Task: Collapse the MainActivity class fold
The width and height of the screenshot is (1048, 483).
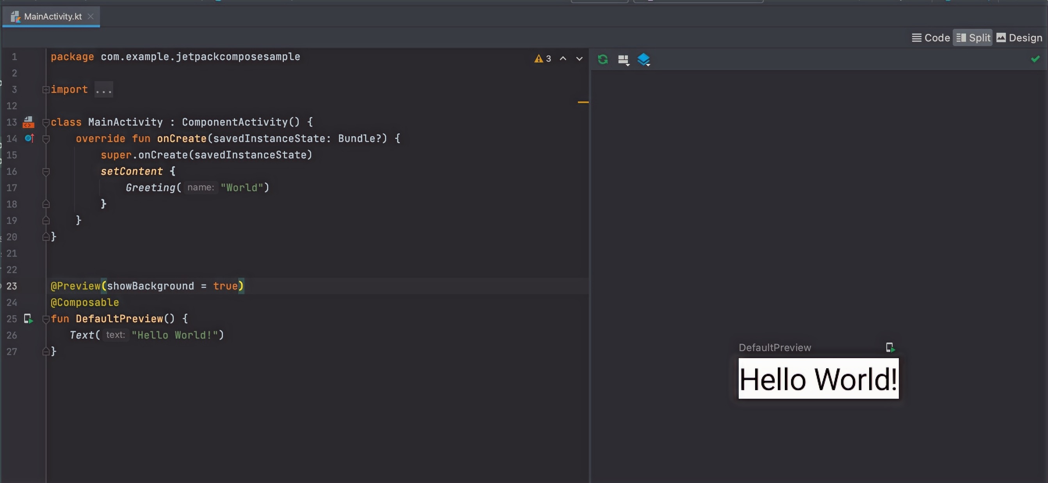Action: tap(46, 122)
